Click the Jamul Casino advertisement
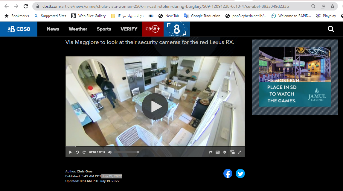 [295, 77]
